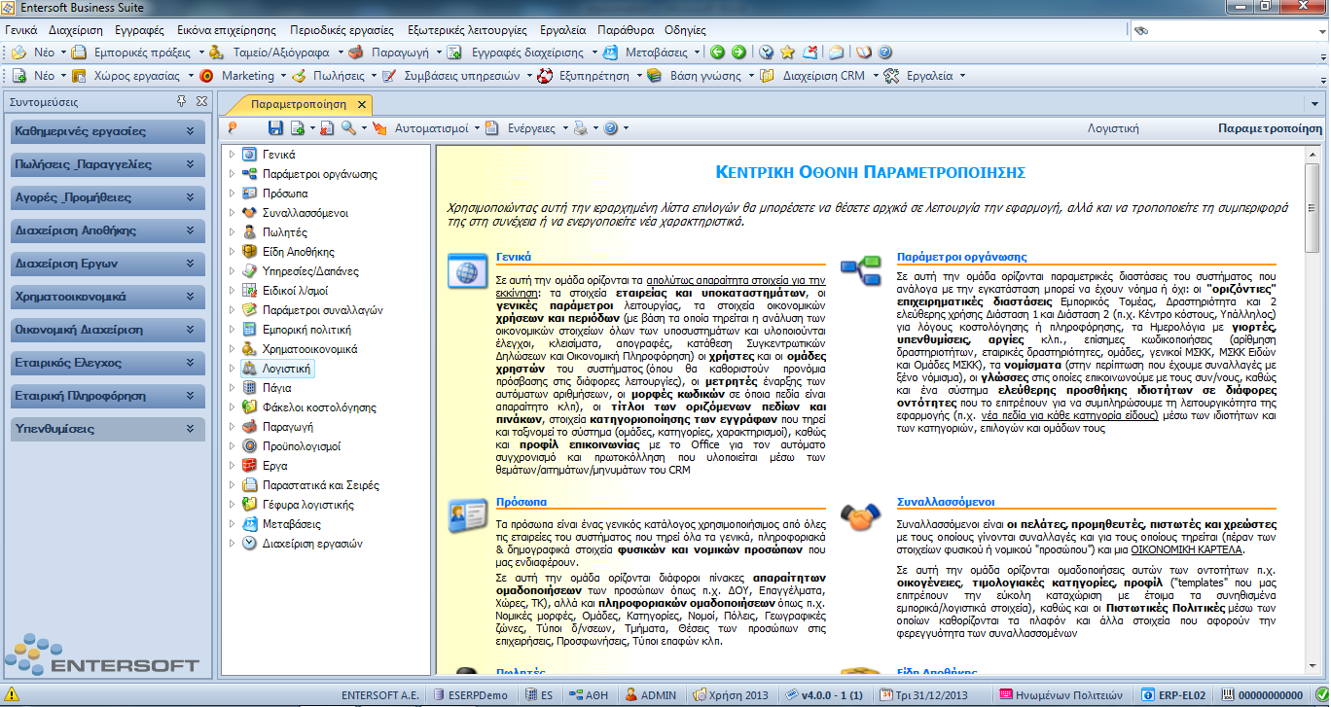Select Είδη Αποθήκης in tree
The width and height of the screenshot is (1331, 707).
pyautogui.click(x=299, y=251)
